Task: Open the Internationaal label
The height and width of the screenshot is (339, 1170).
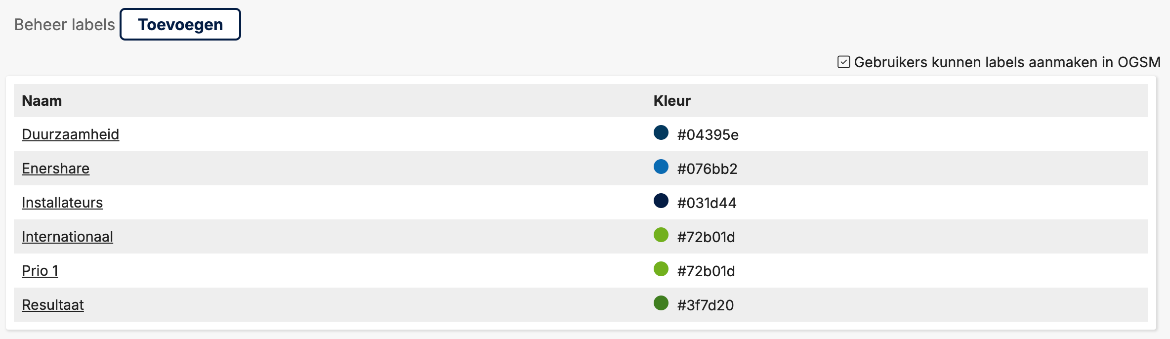Action: pyautogui.click(x=68, y=237)
